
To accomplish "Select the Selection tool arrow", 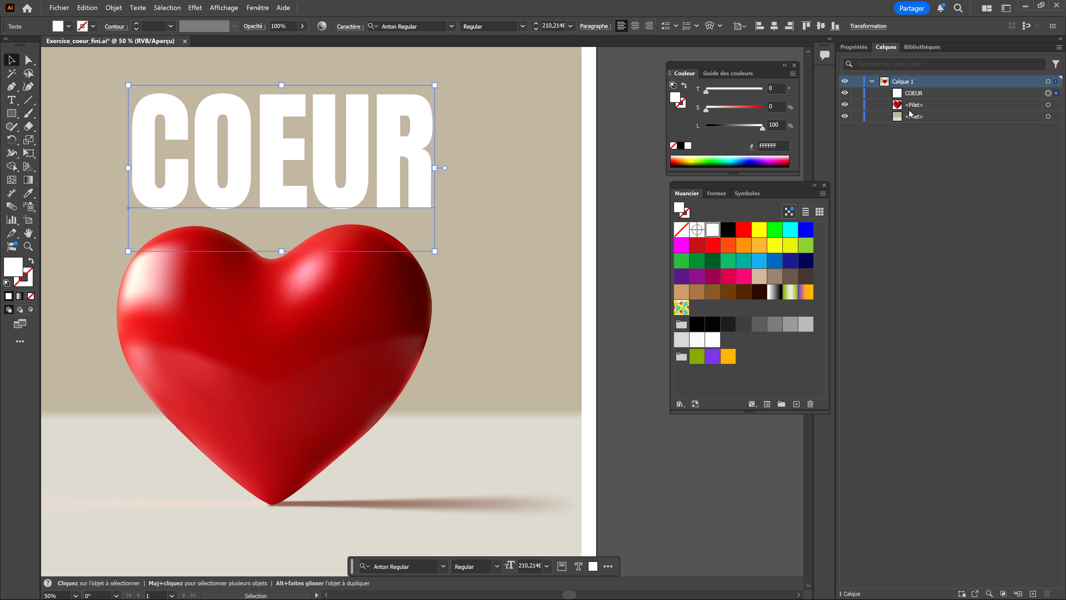I will pyautogui.click(x=11, y=60).
